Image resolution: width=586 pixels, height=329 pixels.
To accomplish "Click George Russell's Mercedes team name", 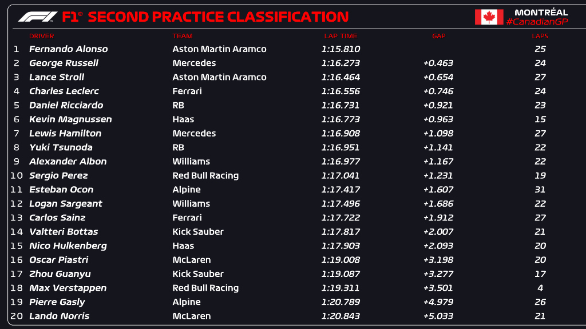I will pyautogui.click(x=194, y=63).
